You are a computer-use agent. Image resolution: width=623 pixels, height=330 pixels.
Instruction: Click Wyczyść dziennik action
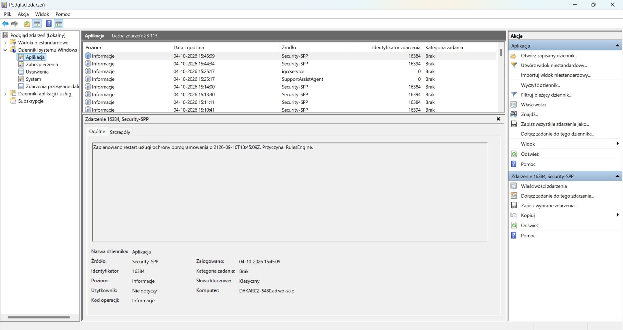(541, 85)
